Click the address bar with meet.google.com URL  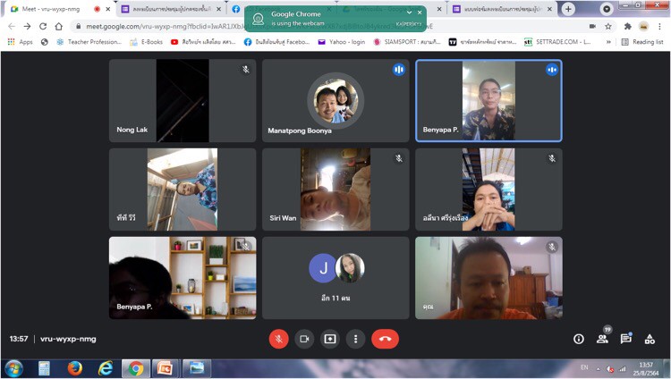coord(268,26)
